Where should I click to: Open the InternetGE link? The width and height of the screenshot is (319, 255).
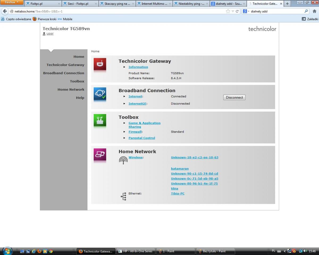point(137,104)
